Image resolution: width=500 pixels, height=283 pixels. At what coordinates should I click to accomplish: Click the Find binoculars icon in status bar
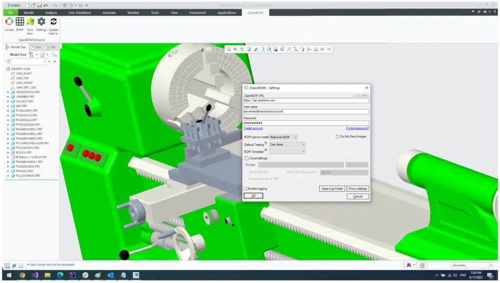point(409,265)
